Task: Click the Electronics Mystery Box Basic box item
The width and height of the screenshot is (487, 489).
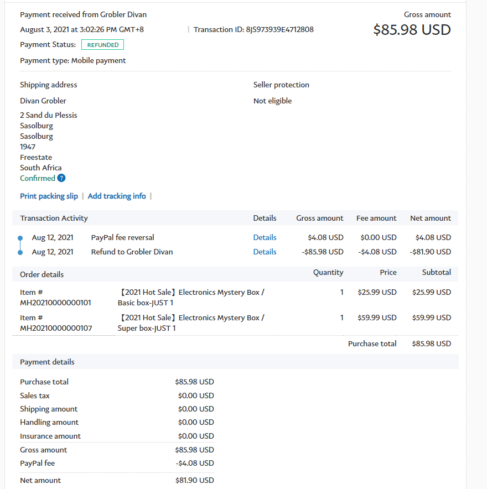Action: (x=191, y=297)
